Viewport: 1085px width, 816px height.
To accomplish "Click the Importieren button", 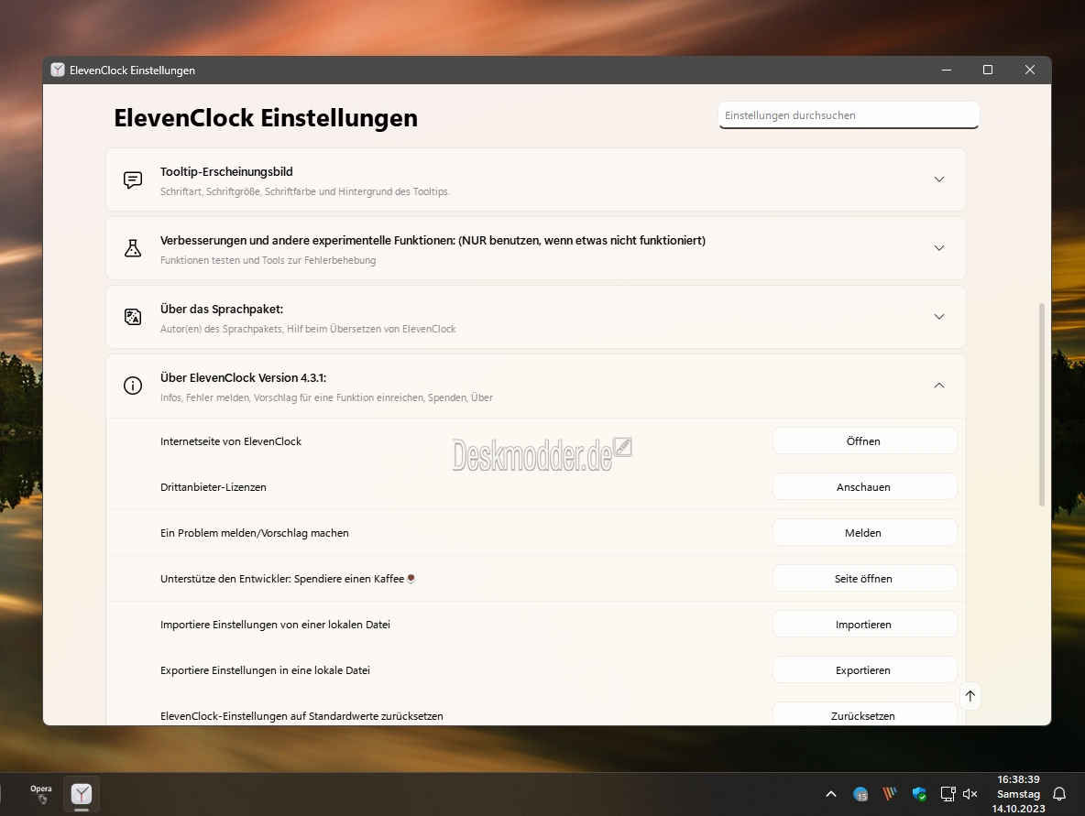I will tap(864, 625).
